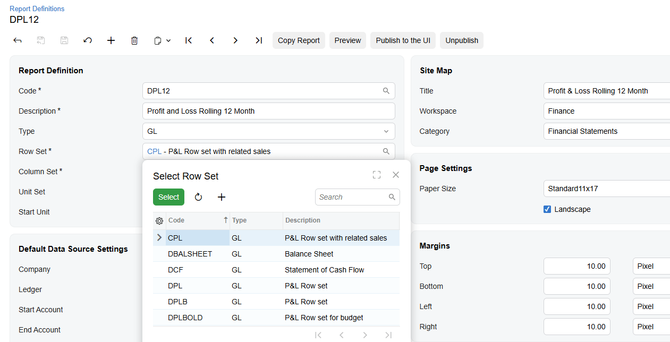Click the Top margin value field
Image resolution: width=670 pixels, height=342 pixels.
[x=577, y=266]
